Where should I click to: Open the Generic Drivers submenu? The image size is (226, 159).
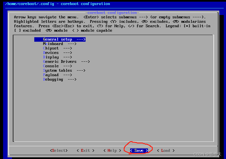tap(66, 62)
